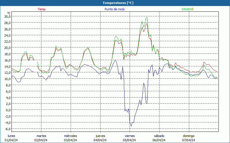Click the 0,0 axis value
The width and height of the screenshot is (230, 143).
click(8, 110)
